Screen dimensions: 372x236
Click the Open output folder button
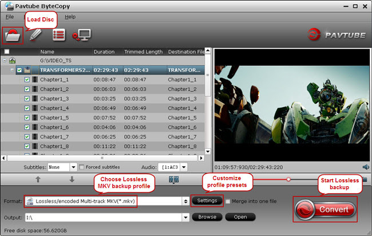coord(240,217)
